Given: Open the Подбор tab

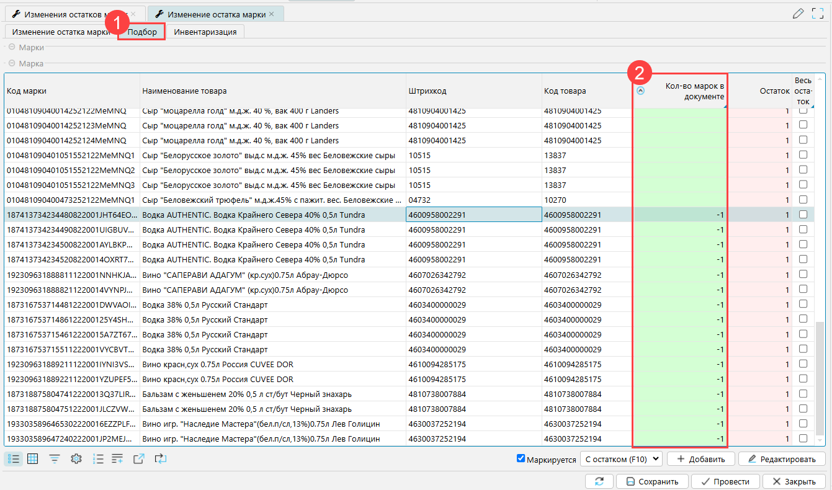Looking at the screenshot, I should [142, 32].
